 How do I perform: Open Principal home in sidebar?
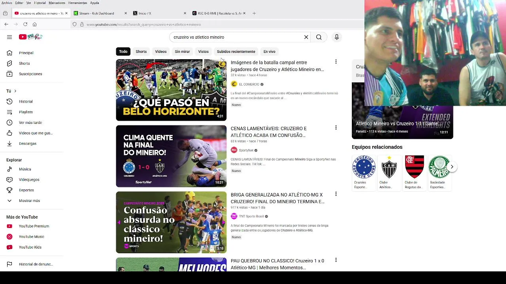(x=26, y=53)
